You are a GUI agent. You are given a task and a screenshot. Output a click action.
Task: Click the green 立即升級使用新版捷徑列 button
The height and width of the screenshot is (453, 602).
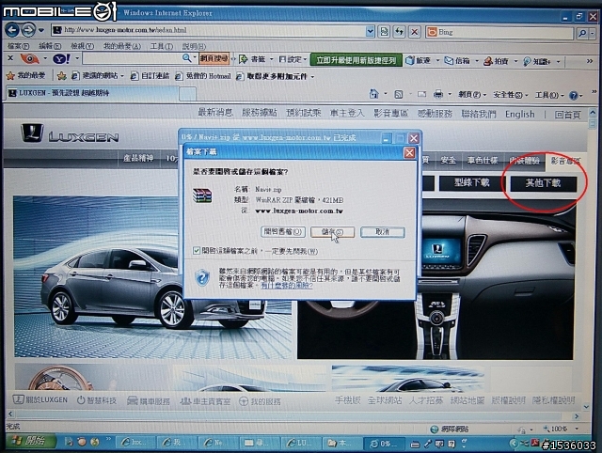(x=356, y=60)
